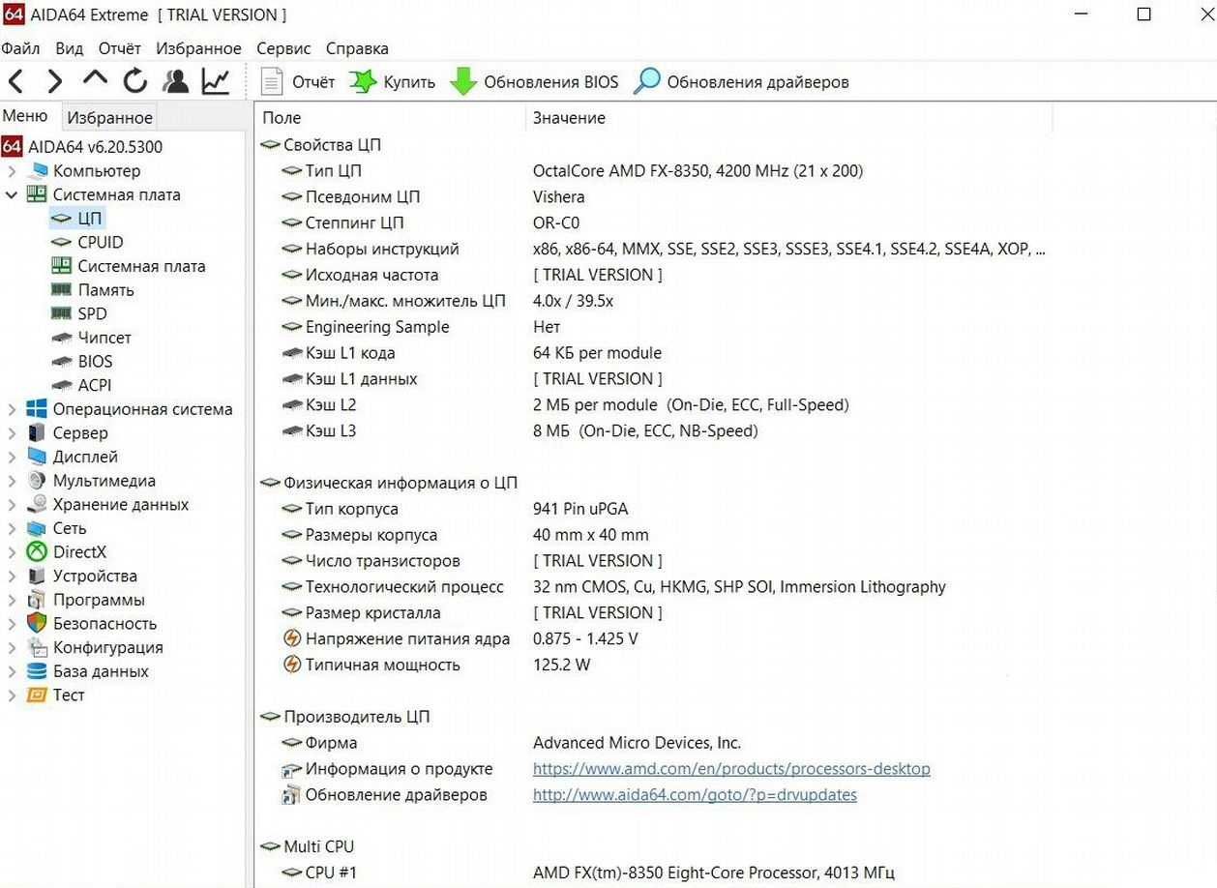Click the Сервер icon in tree
Viewport: 1217px width, 888px height.
(37, 433)
